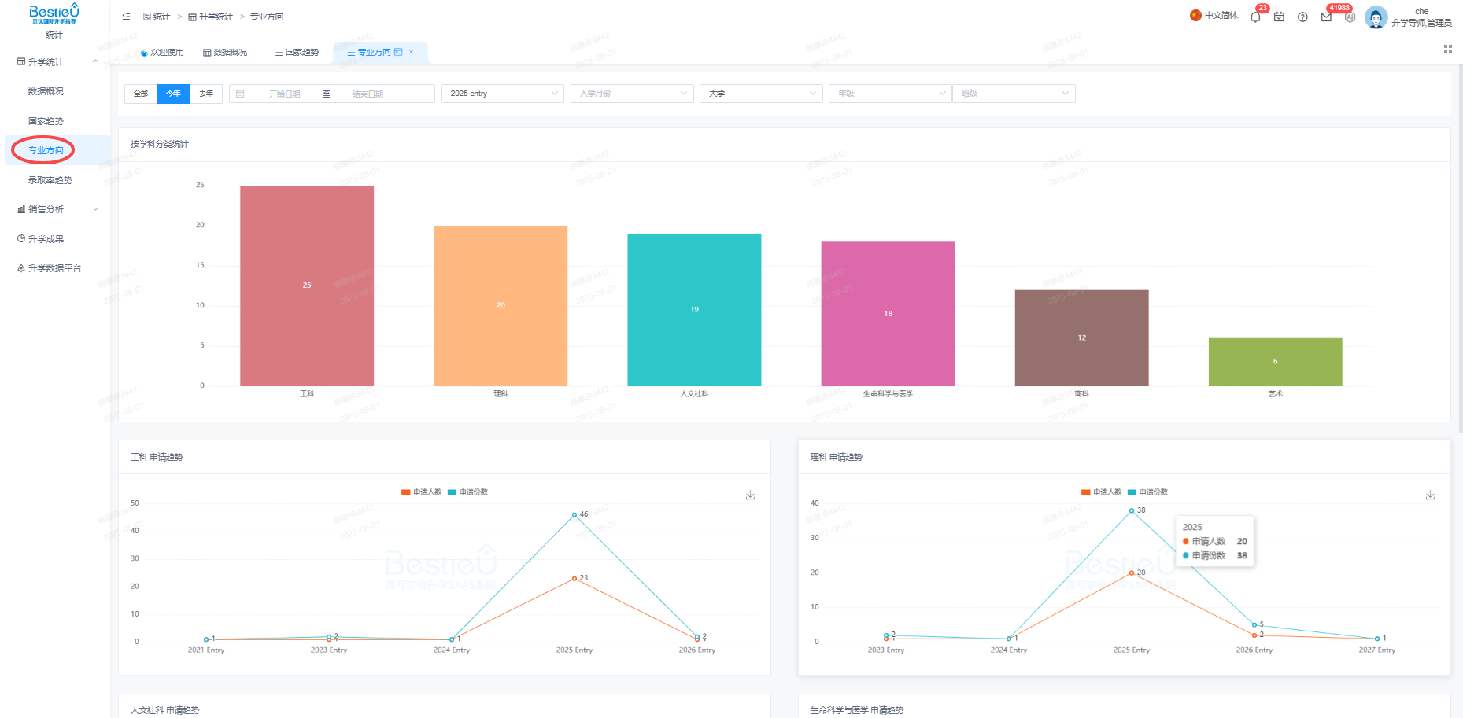Image resolution: width=1463 pixels, height=718 pixels.
Task: Expand the 销售分析 sidebar menu
Action: point(55,209)
